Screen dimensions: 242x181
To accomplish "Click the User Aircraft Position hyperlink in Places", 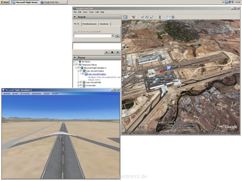I will coord(97,74).
